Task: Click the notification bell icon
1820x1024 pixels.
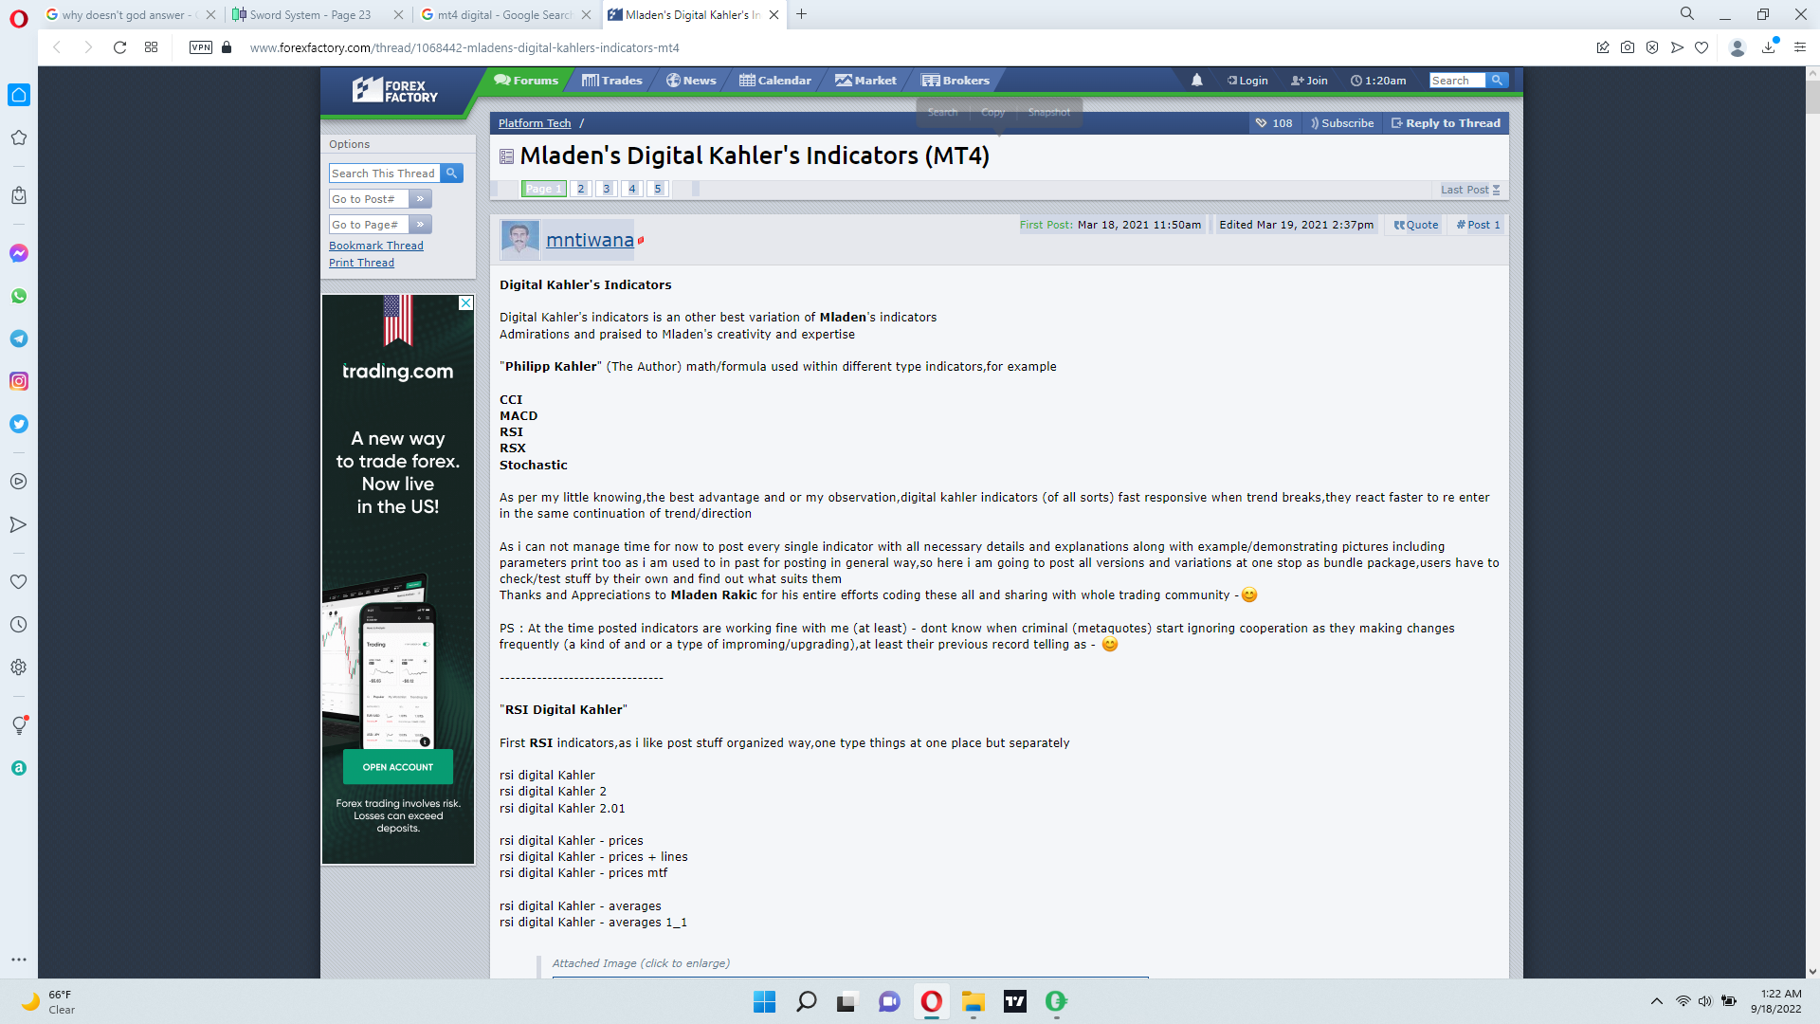Action: tap(1196, 81)
